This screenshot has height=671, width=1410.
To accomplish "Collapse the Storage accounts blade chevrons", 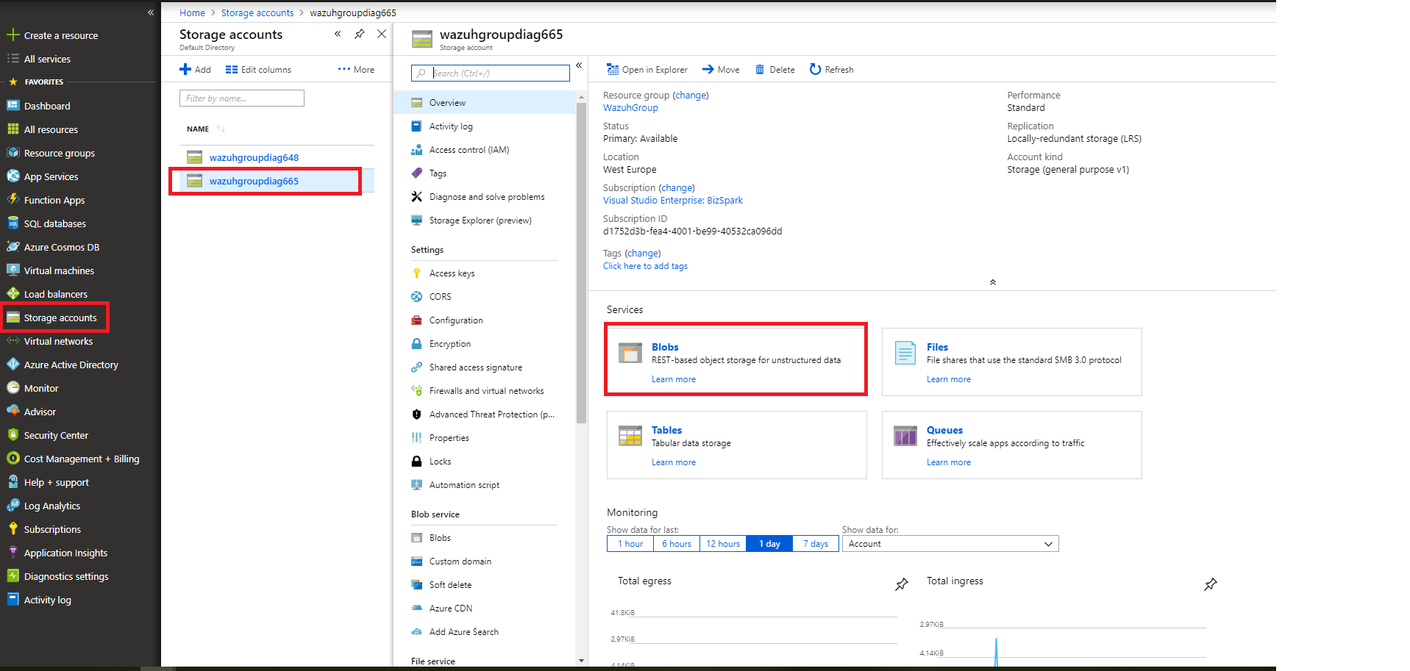I will [x=338, y=34].
